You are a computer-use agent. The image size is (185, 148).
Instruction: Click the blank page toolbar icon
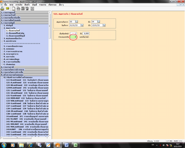(14, 9)
